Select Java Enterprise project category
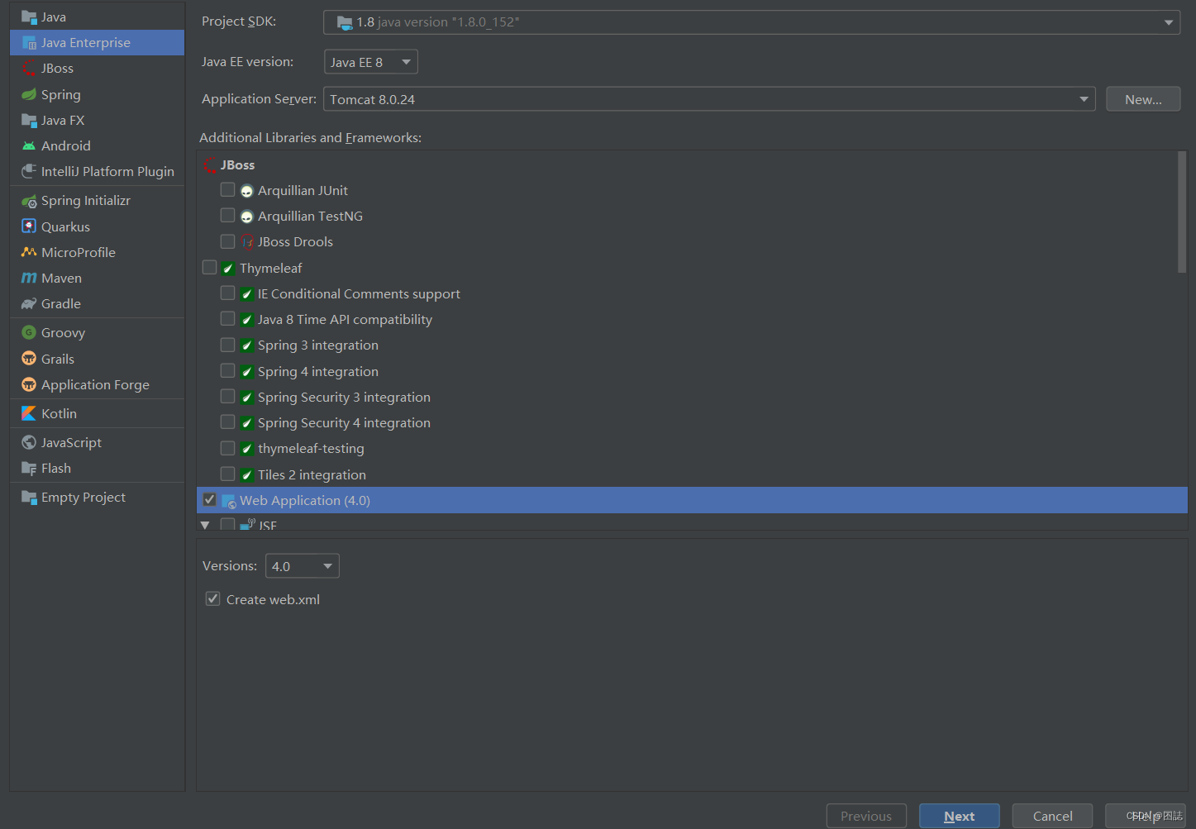Viewport: 1196px width, 829px height. point(97,43)
